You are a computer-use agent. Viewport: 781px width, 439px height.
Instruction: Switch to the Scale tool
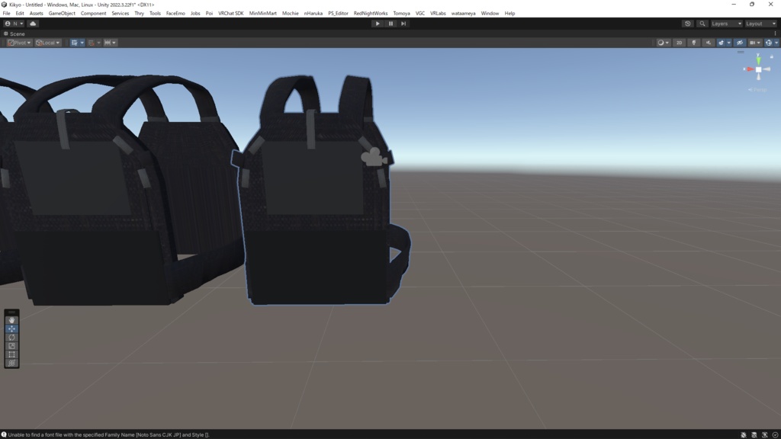[11, 346]
